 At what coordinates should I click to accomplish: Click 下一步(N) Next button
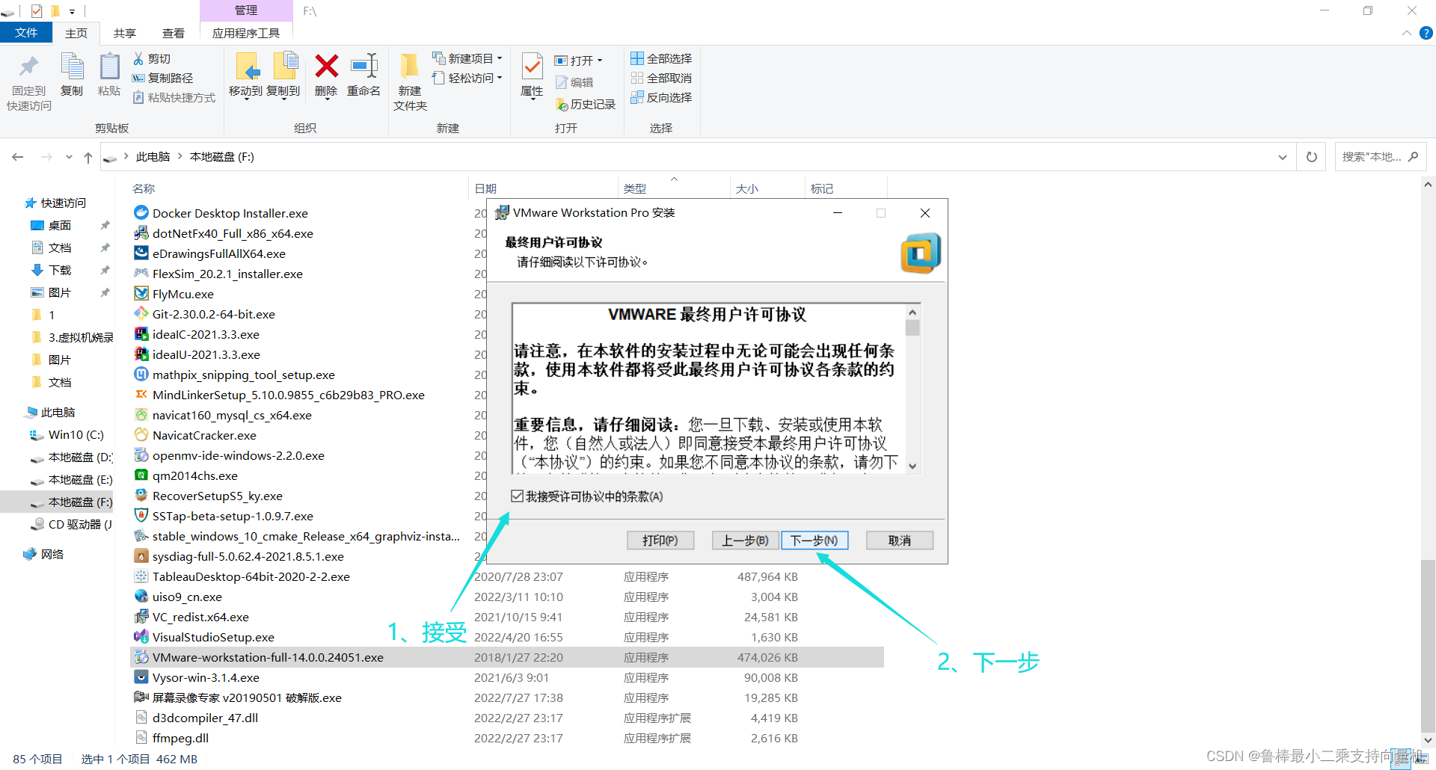pyautogui.click(x=814, y=540)
